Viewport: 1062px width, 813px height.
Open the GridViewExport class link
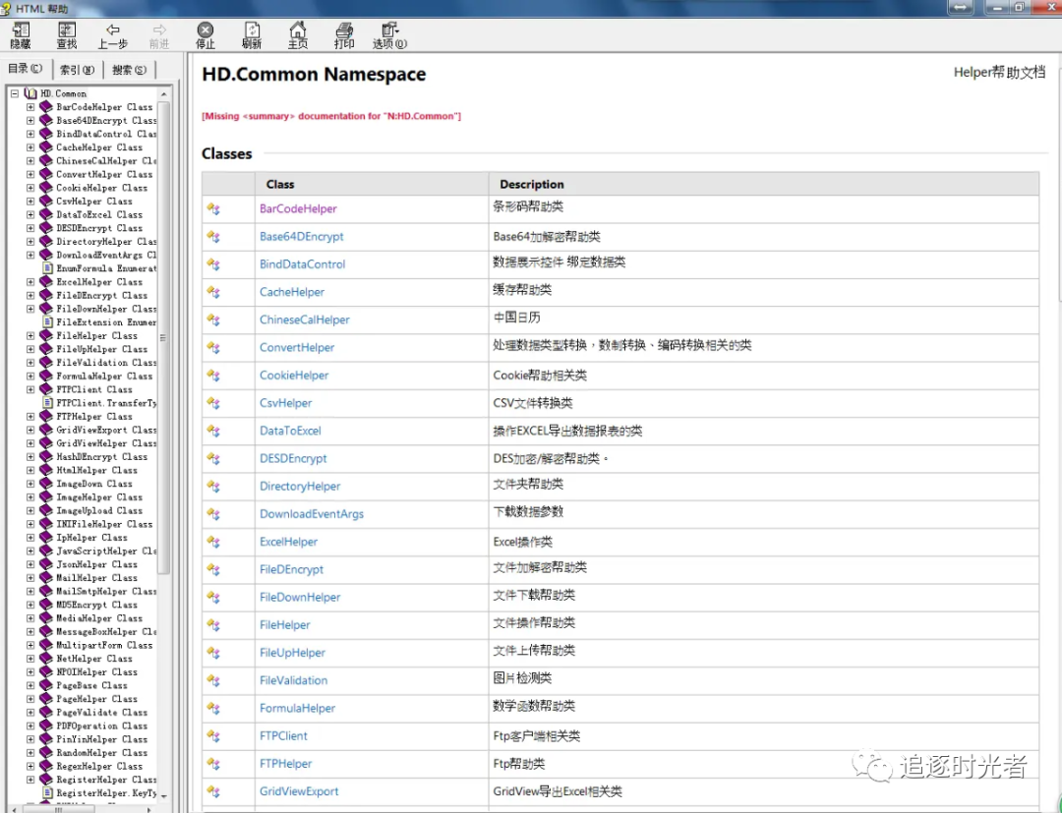(x=299, y=791)
